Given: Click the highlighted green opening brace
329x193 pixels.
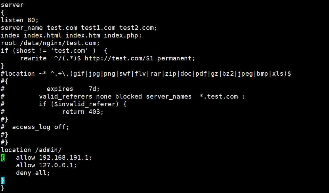Looking at the screenshot, I should [3, 158].
